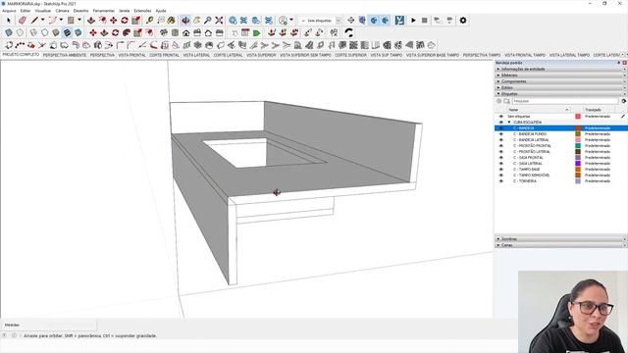Select the Pan hand tool
628x353 pixels.
pyautogui.click(x=196, y=20)
